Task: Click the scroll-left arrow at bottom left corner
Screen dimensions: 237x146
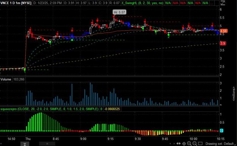Action: click(x=1, y=144)
